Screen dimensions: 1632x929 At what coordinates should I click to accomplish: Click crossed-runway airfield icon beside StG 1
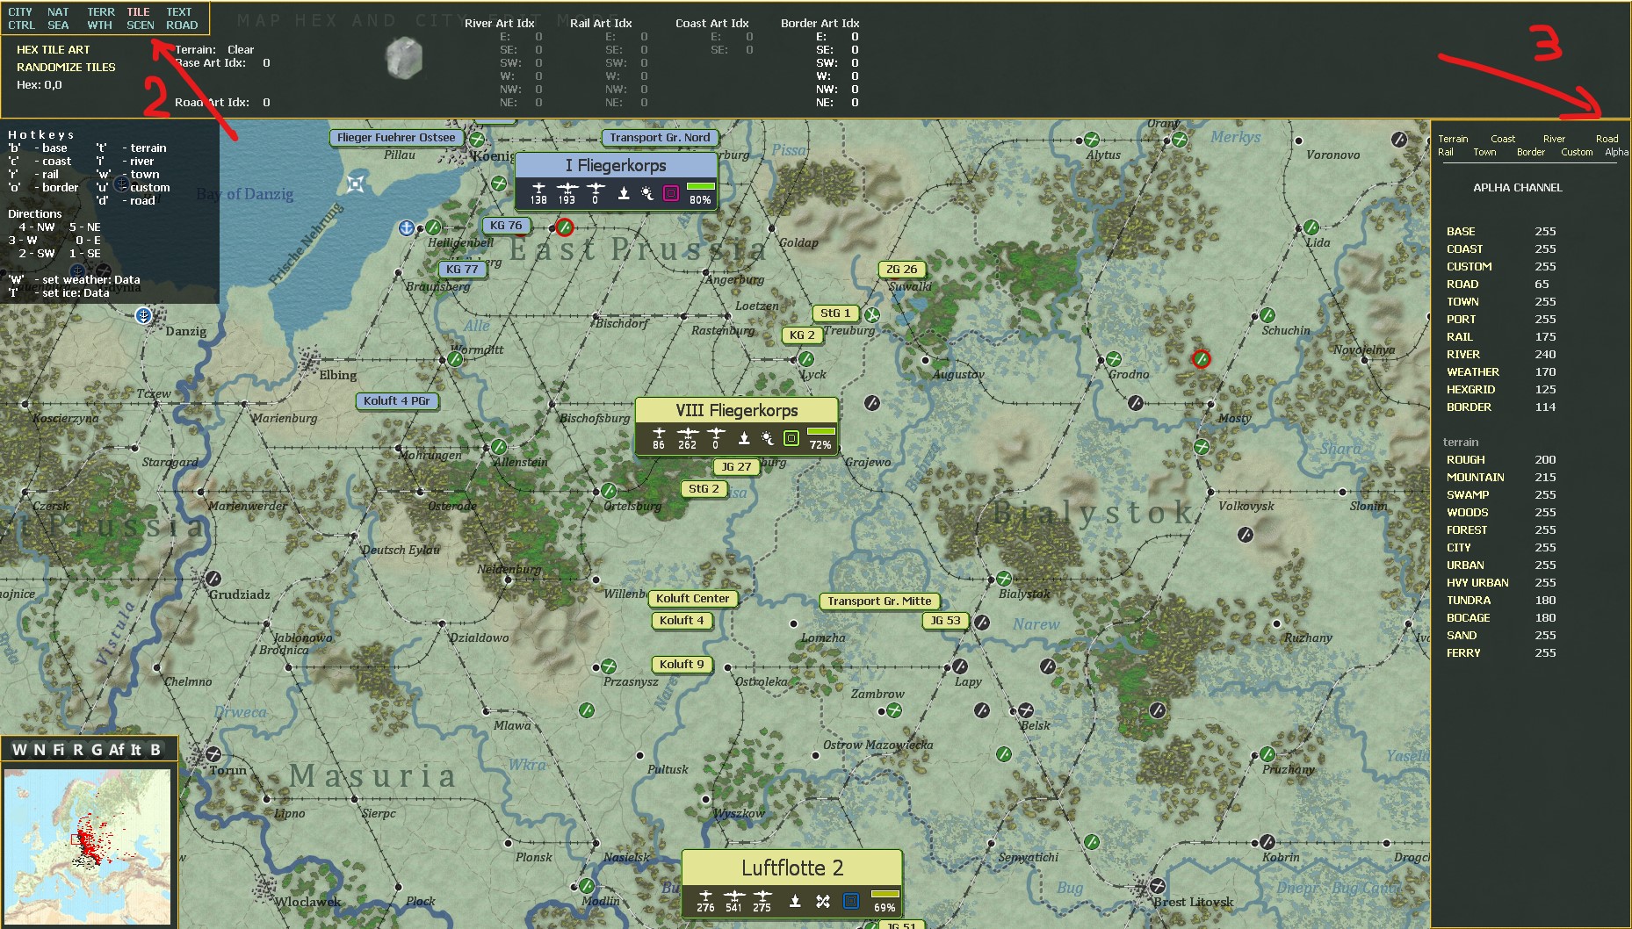(872, 314)
